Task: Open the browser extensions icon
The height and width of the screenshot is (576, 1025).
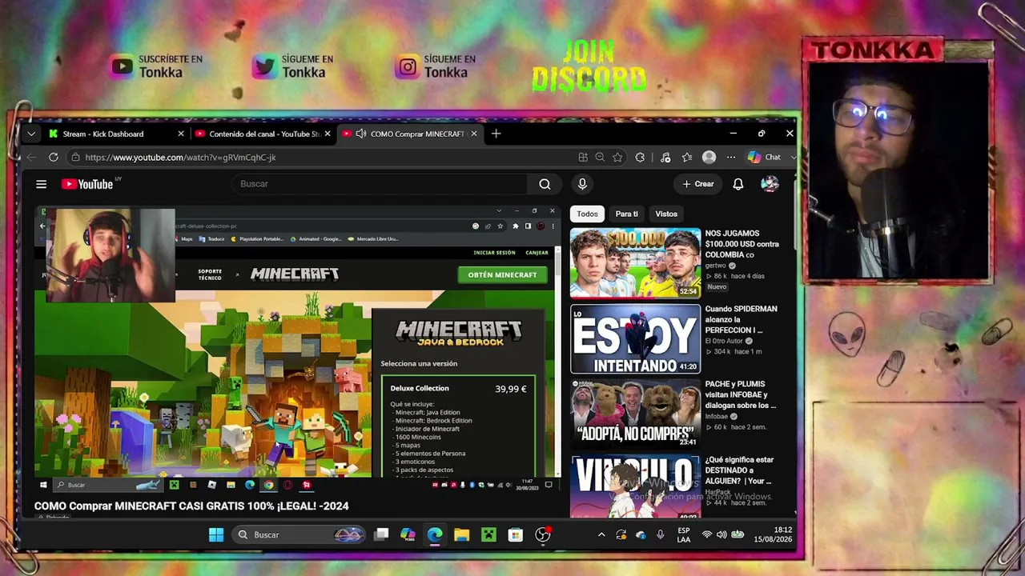Action: pos(640,158)
